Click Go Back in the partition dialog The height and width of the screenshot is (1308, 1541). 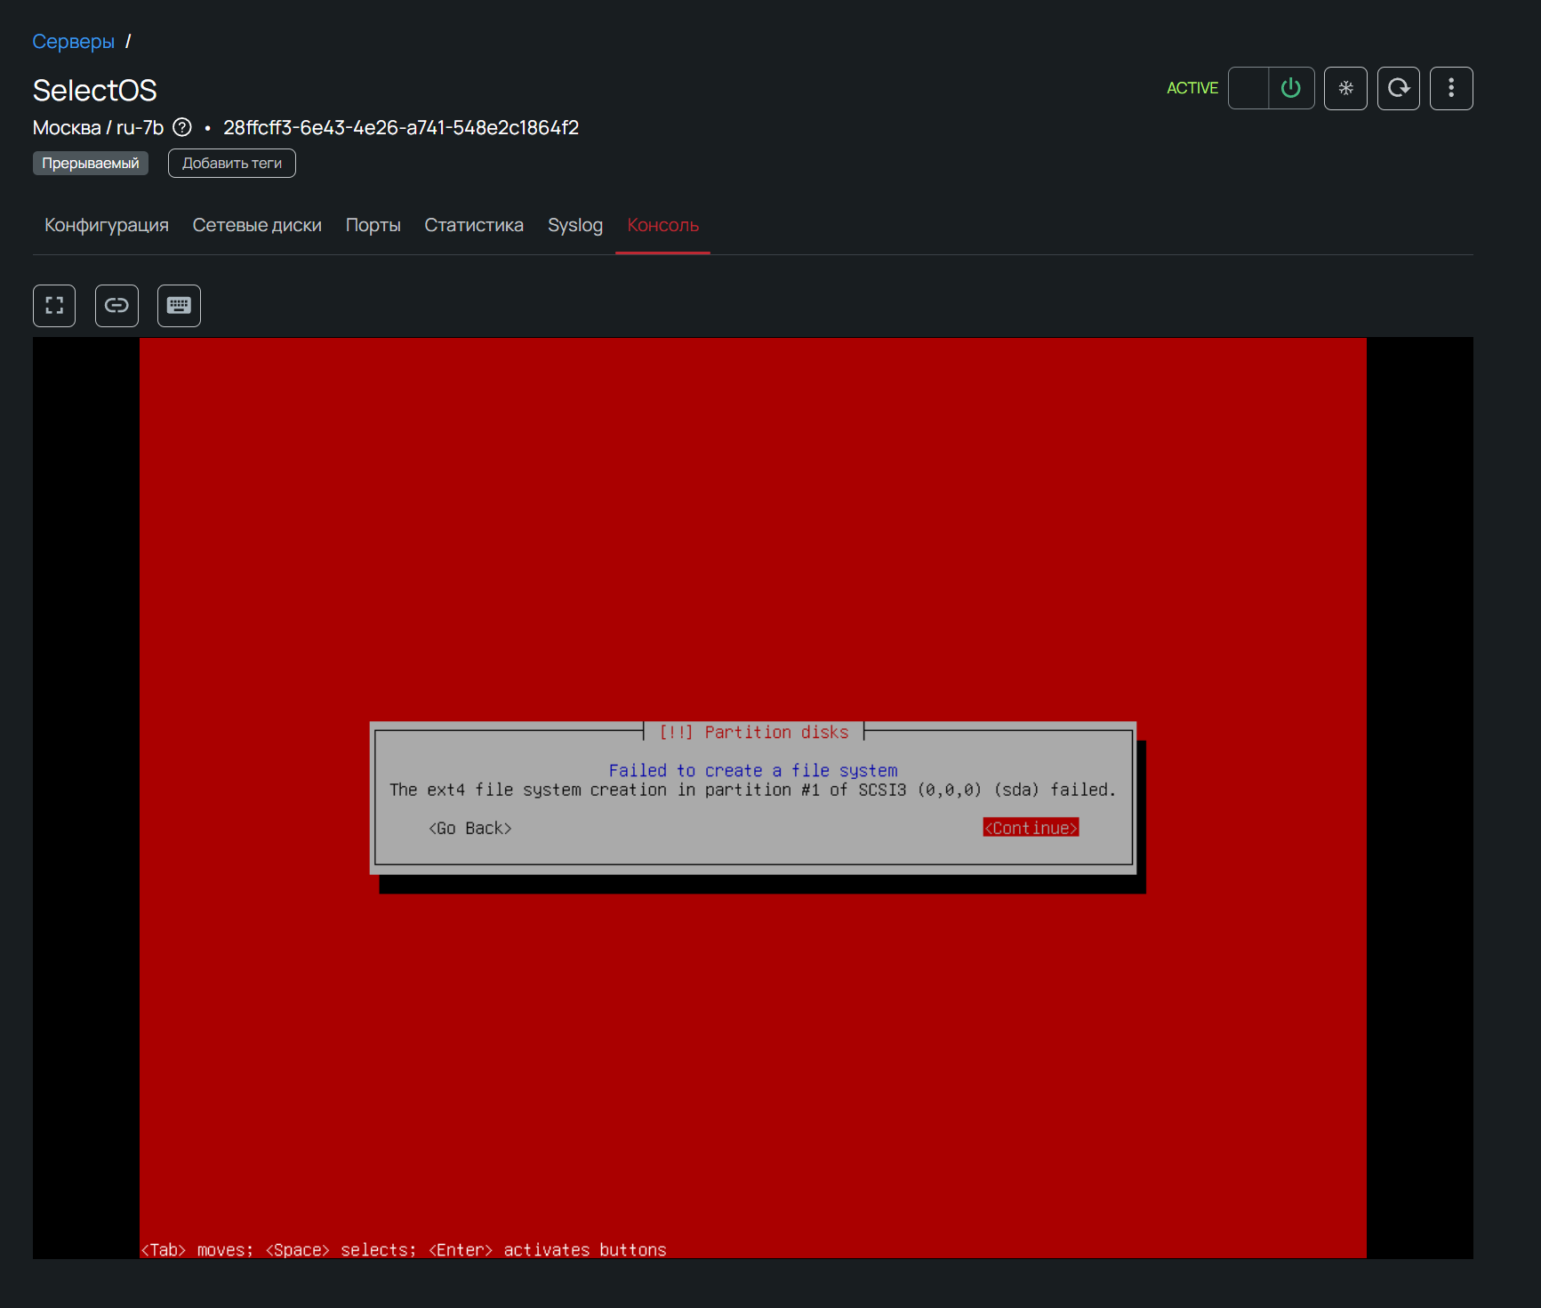pyautogui.click(x=470, y=829)
